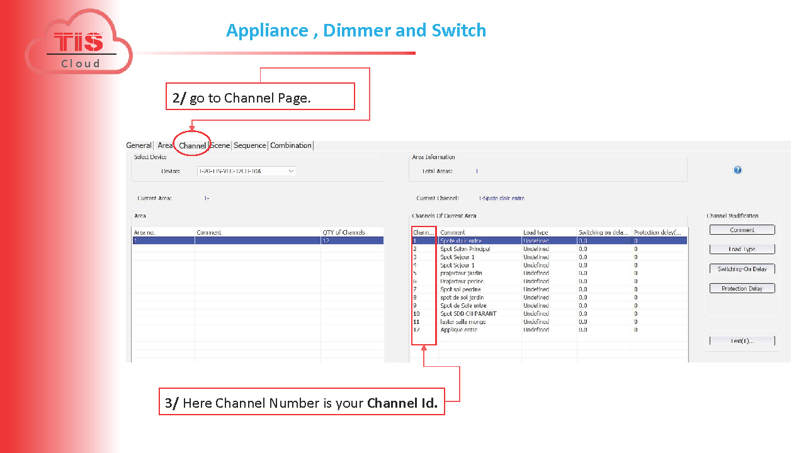The width and height of the screenshot is (806, 453).
Task: Select channel row 'spot de sol jardin'
Action: (549, 297)
